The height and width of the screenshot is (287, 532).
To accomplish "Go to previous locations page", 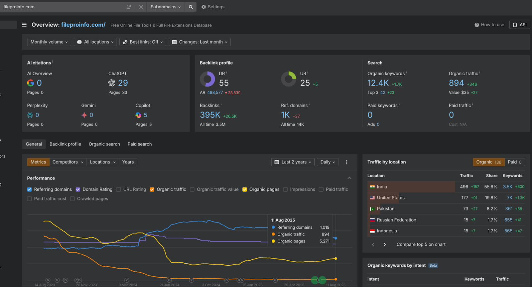I will click(373, 244).
